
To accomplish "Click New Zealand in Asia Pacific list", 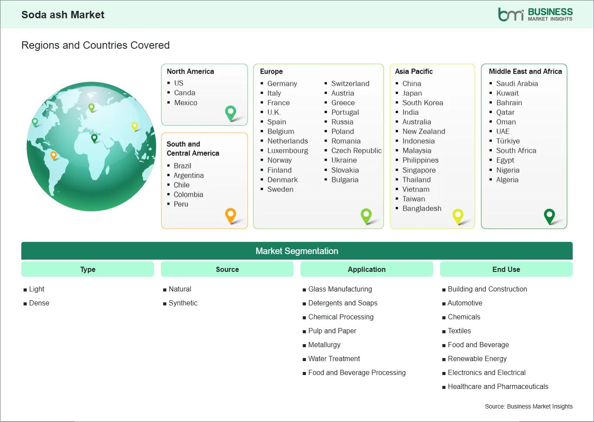I will tap(424, 131).
